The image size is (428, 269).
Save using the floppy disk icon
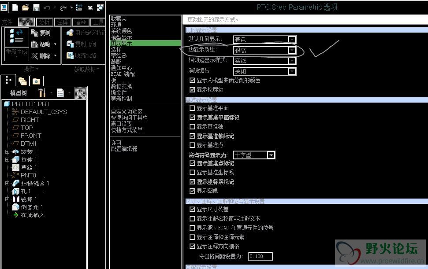36,7
